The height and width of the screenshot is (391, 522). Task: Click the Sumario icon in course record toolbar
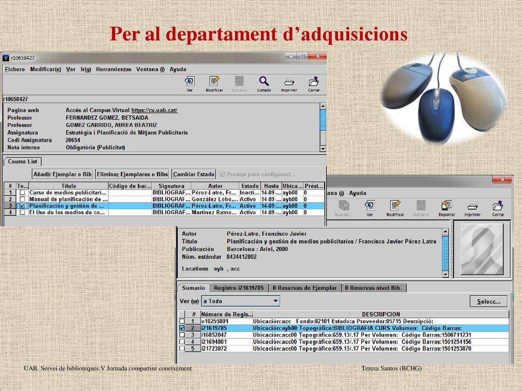pyautogui.click(x=239, y=84)
